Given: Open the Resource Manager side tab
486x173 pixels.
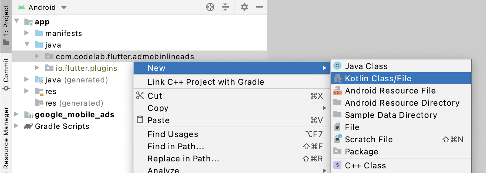Looking at the screenshot, I should click(x=6, y=138).
